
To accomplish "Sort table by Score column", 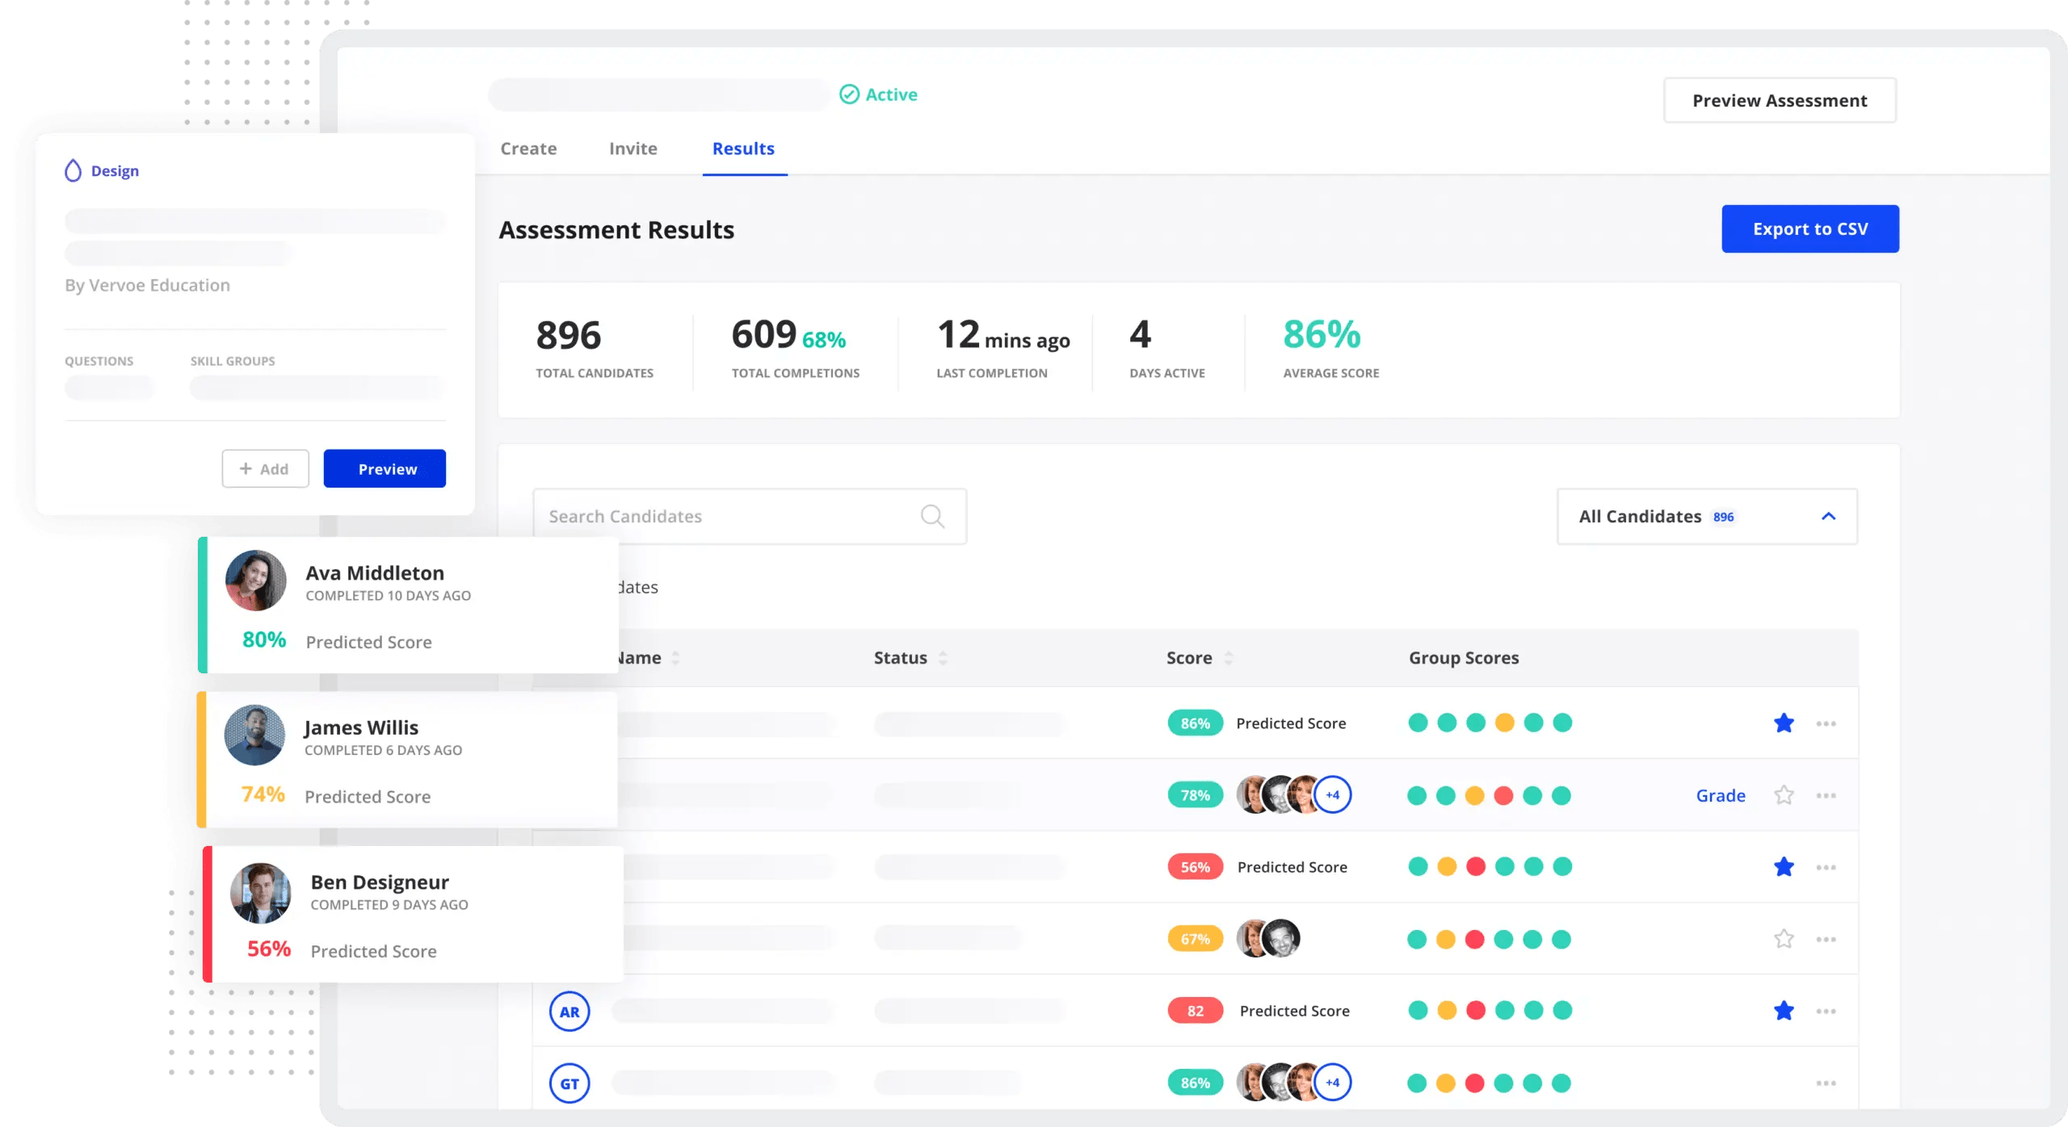I will coord(1228,658).
